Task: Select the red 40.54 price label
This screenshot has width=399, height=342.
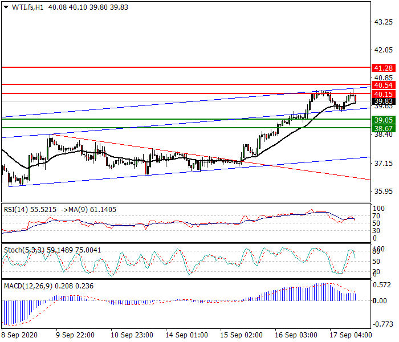Action: (x=384, y=85)
